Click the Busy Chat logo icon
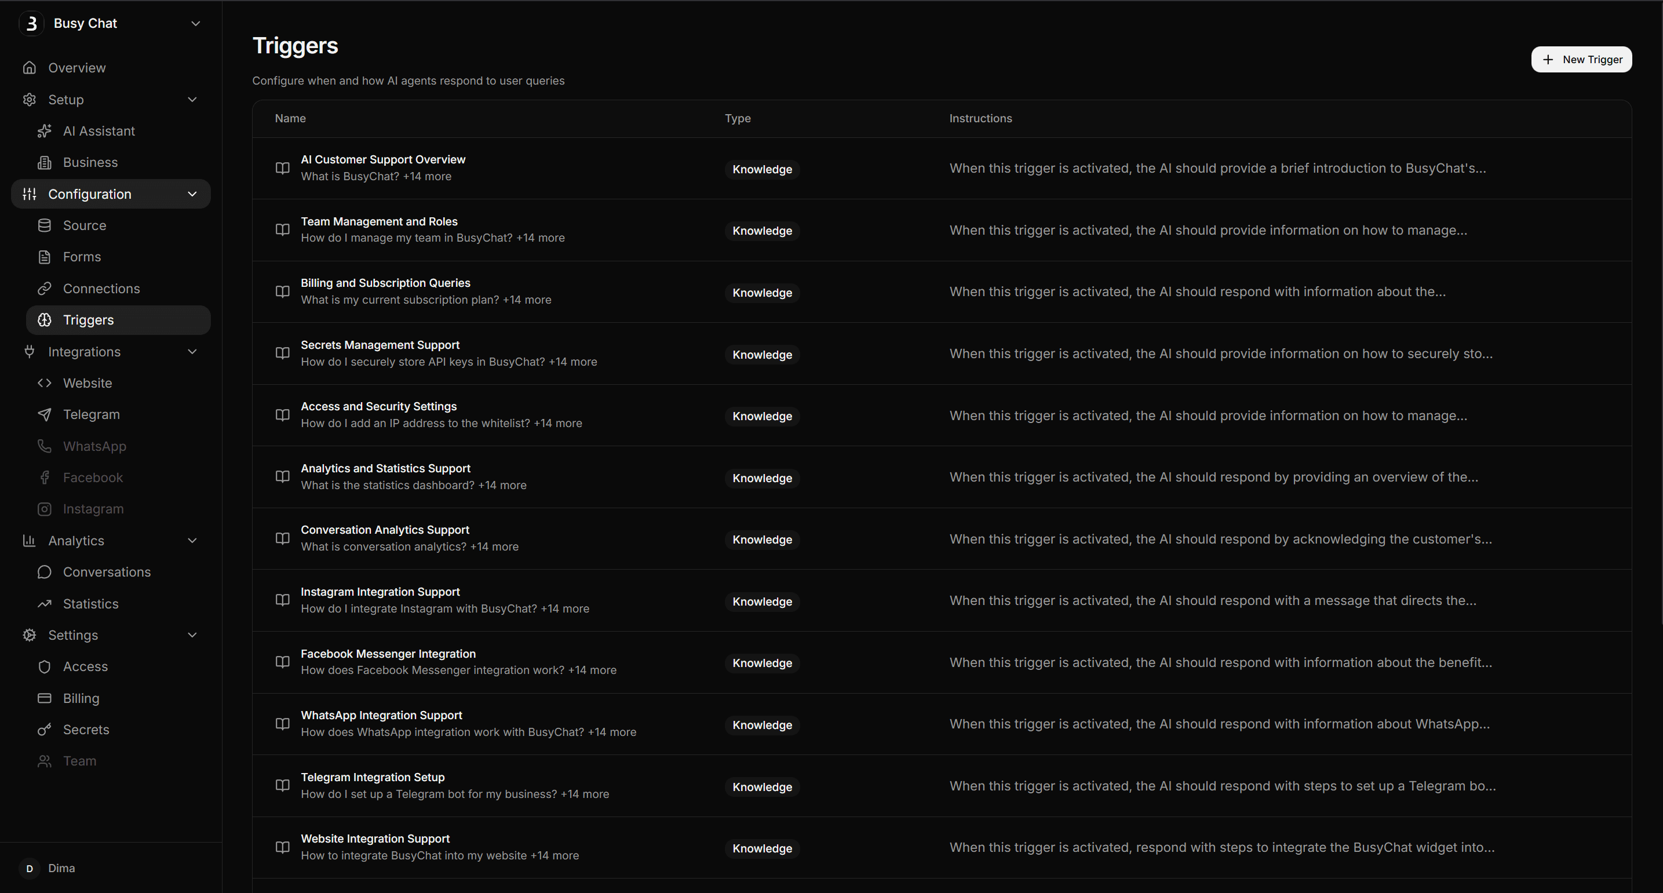This screenshot has width=1663, height=893. click(x=31, y=23)
